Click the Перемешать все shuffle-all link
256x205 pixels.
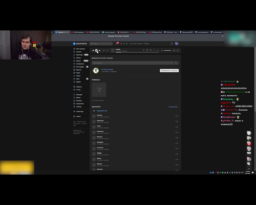[x=102, y=111]
